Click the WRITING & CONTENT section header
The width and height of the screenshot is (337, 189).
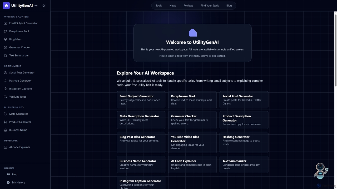[17, 17]
